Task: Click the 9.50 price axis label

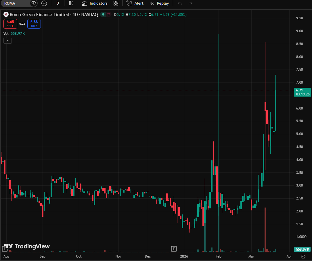Action: pyautogui.click(x=299, y=18)
